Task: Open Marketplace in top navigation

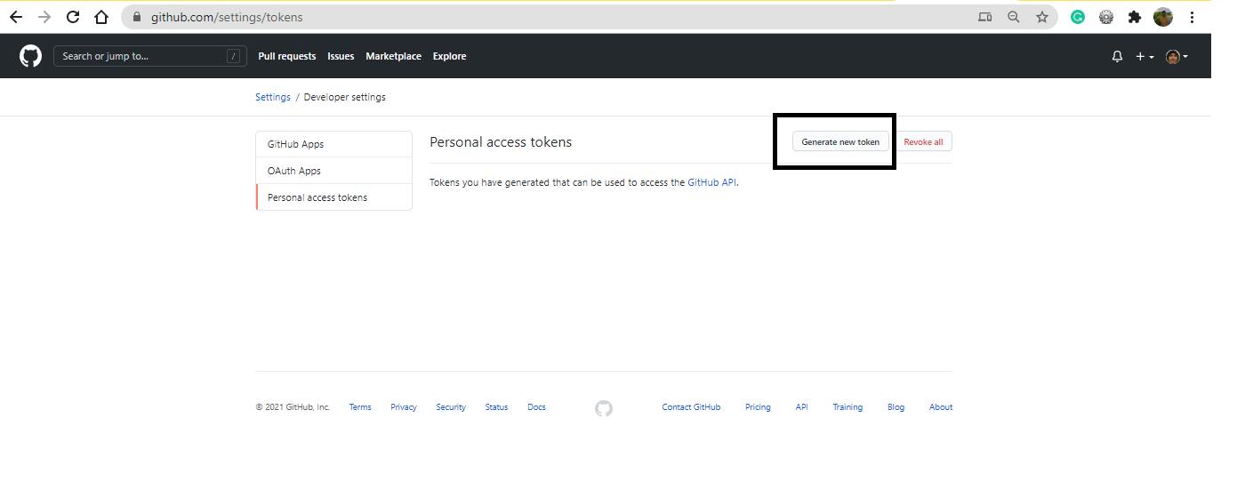Action: 393,56
